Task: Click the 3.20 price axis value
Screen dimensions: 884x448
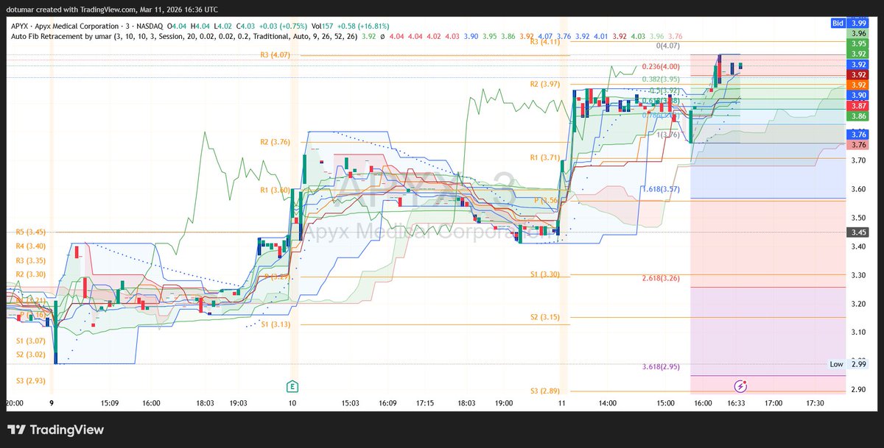Action: [x=858, y=304]
